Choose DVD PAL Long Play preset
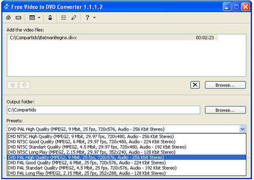This screenshot has width=254, height=180. 127,173
